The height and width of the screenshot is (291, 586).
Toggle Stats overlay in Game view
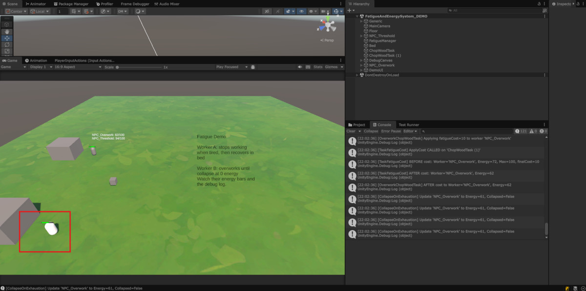coord(318,67)
